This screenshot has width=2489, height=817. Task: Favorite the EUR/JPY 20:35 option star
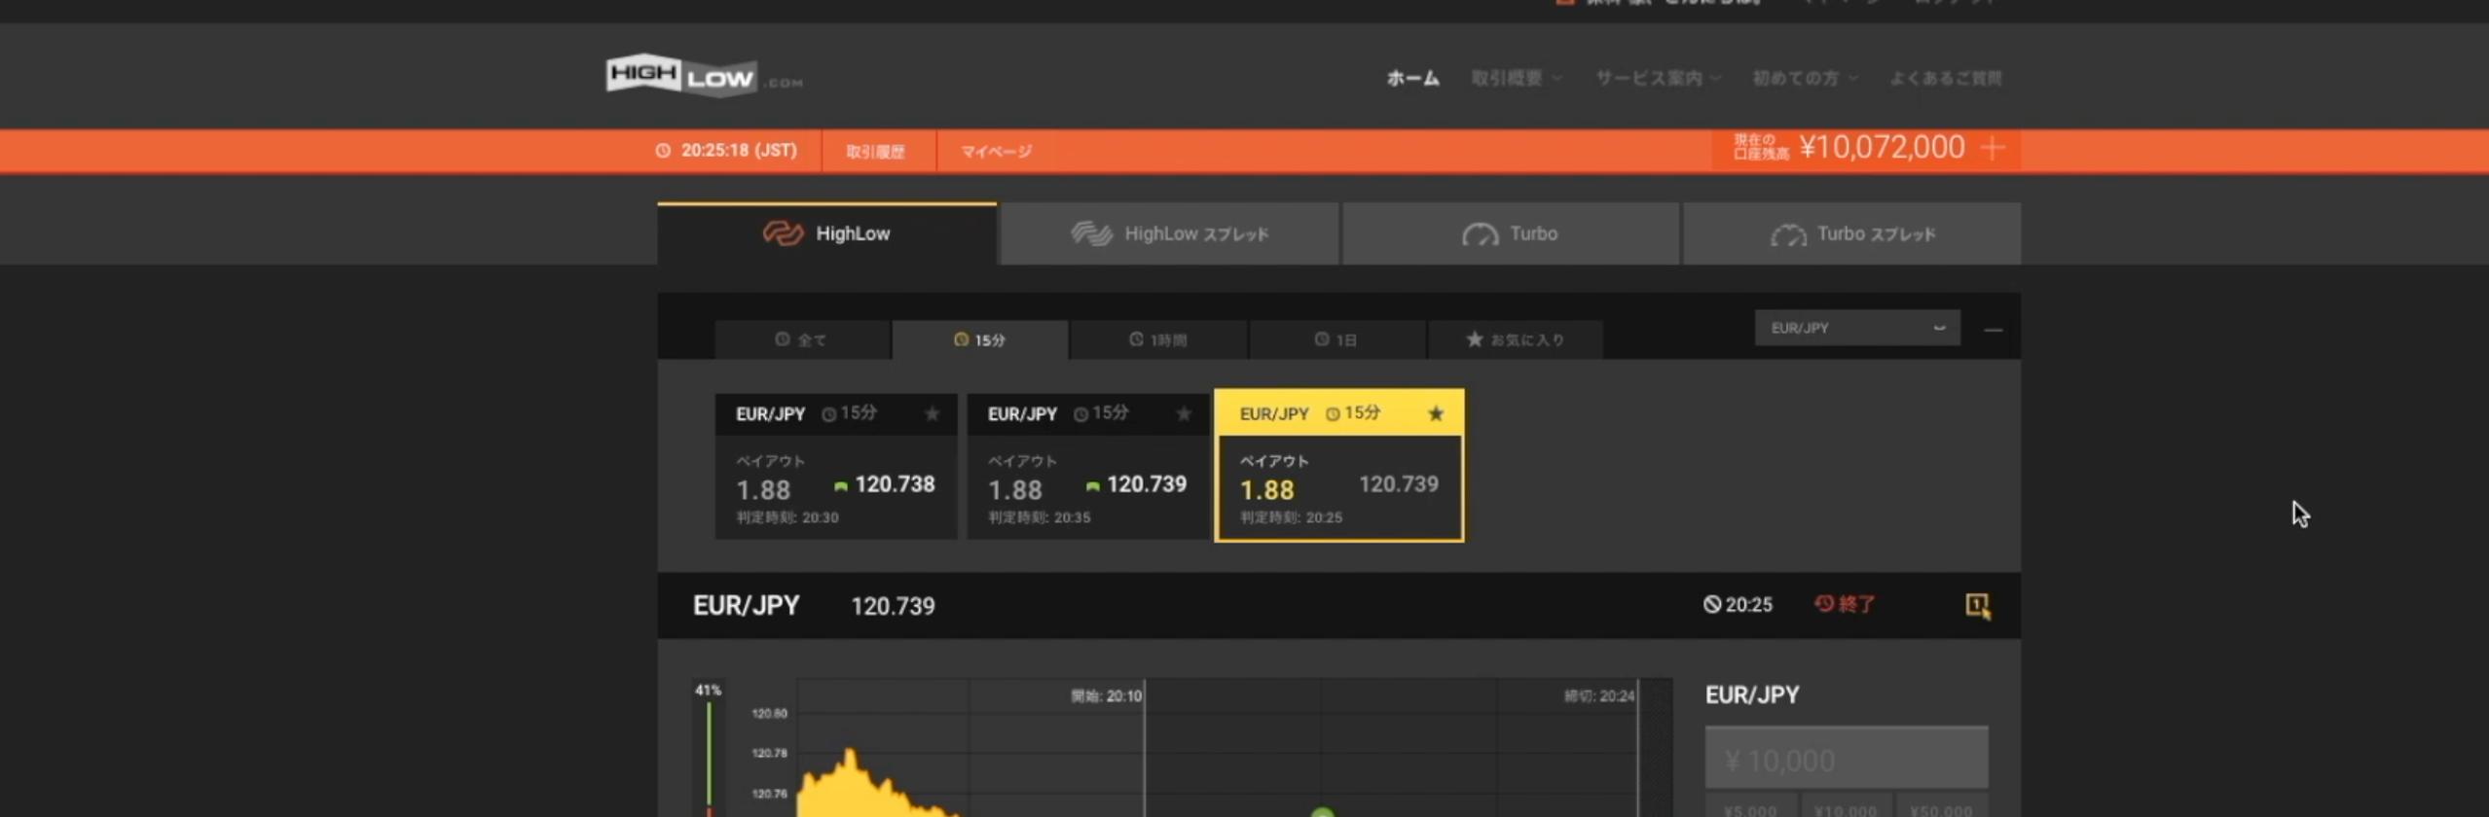[1184, 413]
